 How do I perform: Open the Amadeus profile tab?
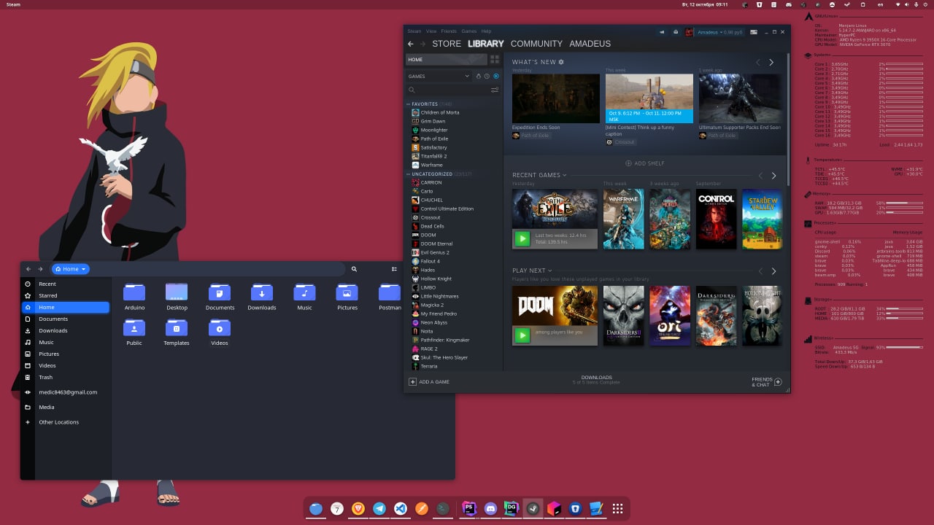[590, 44]
